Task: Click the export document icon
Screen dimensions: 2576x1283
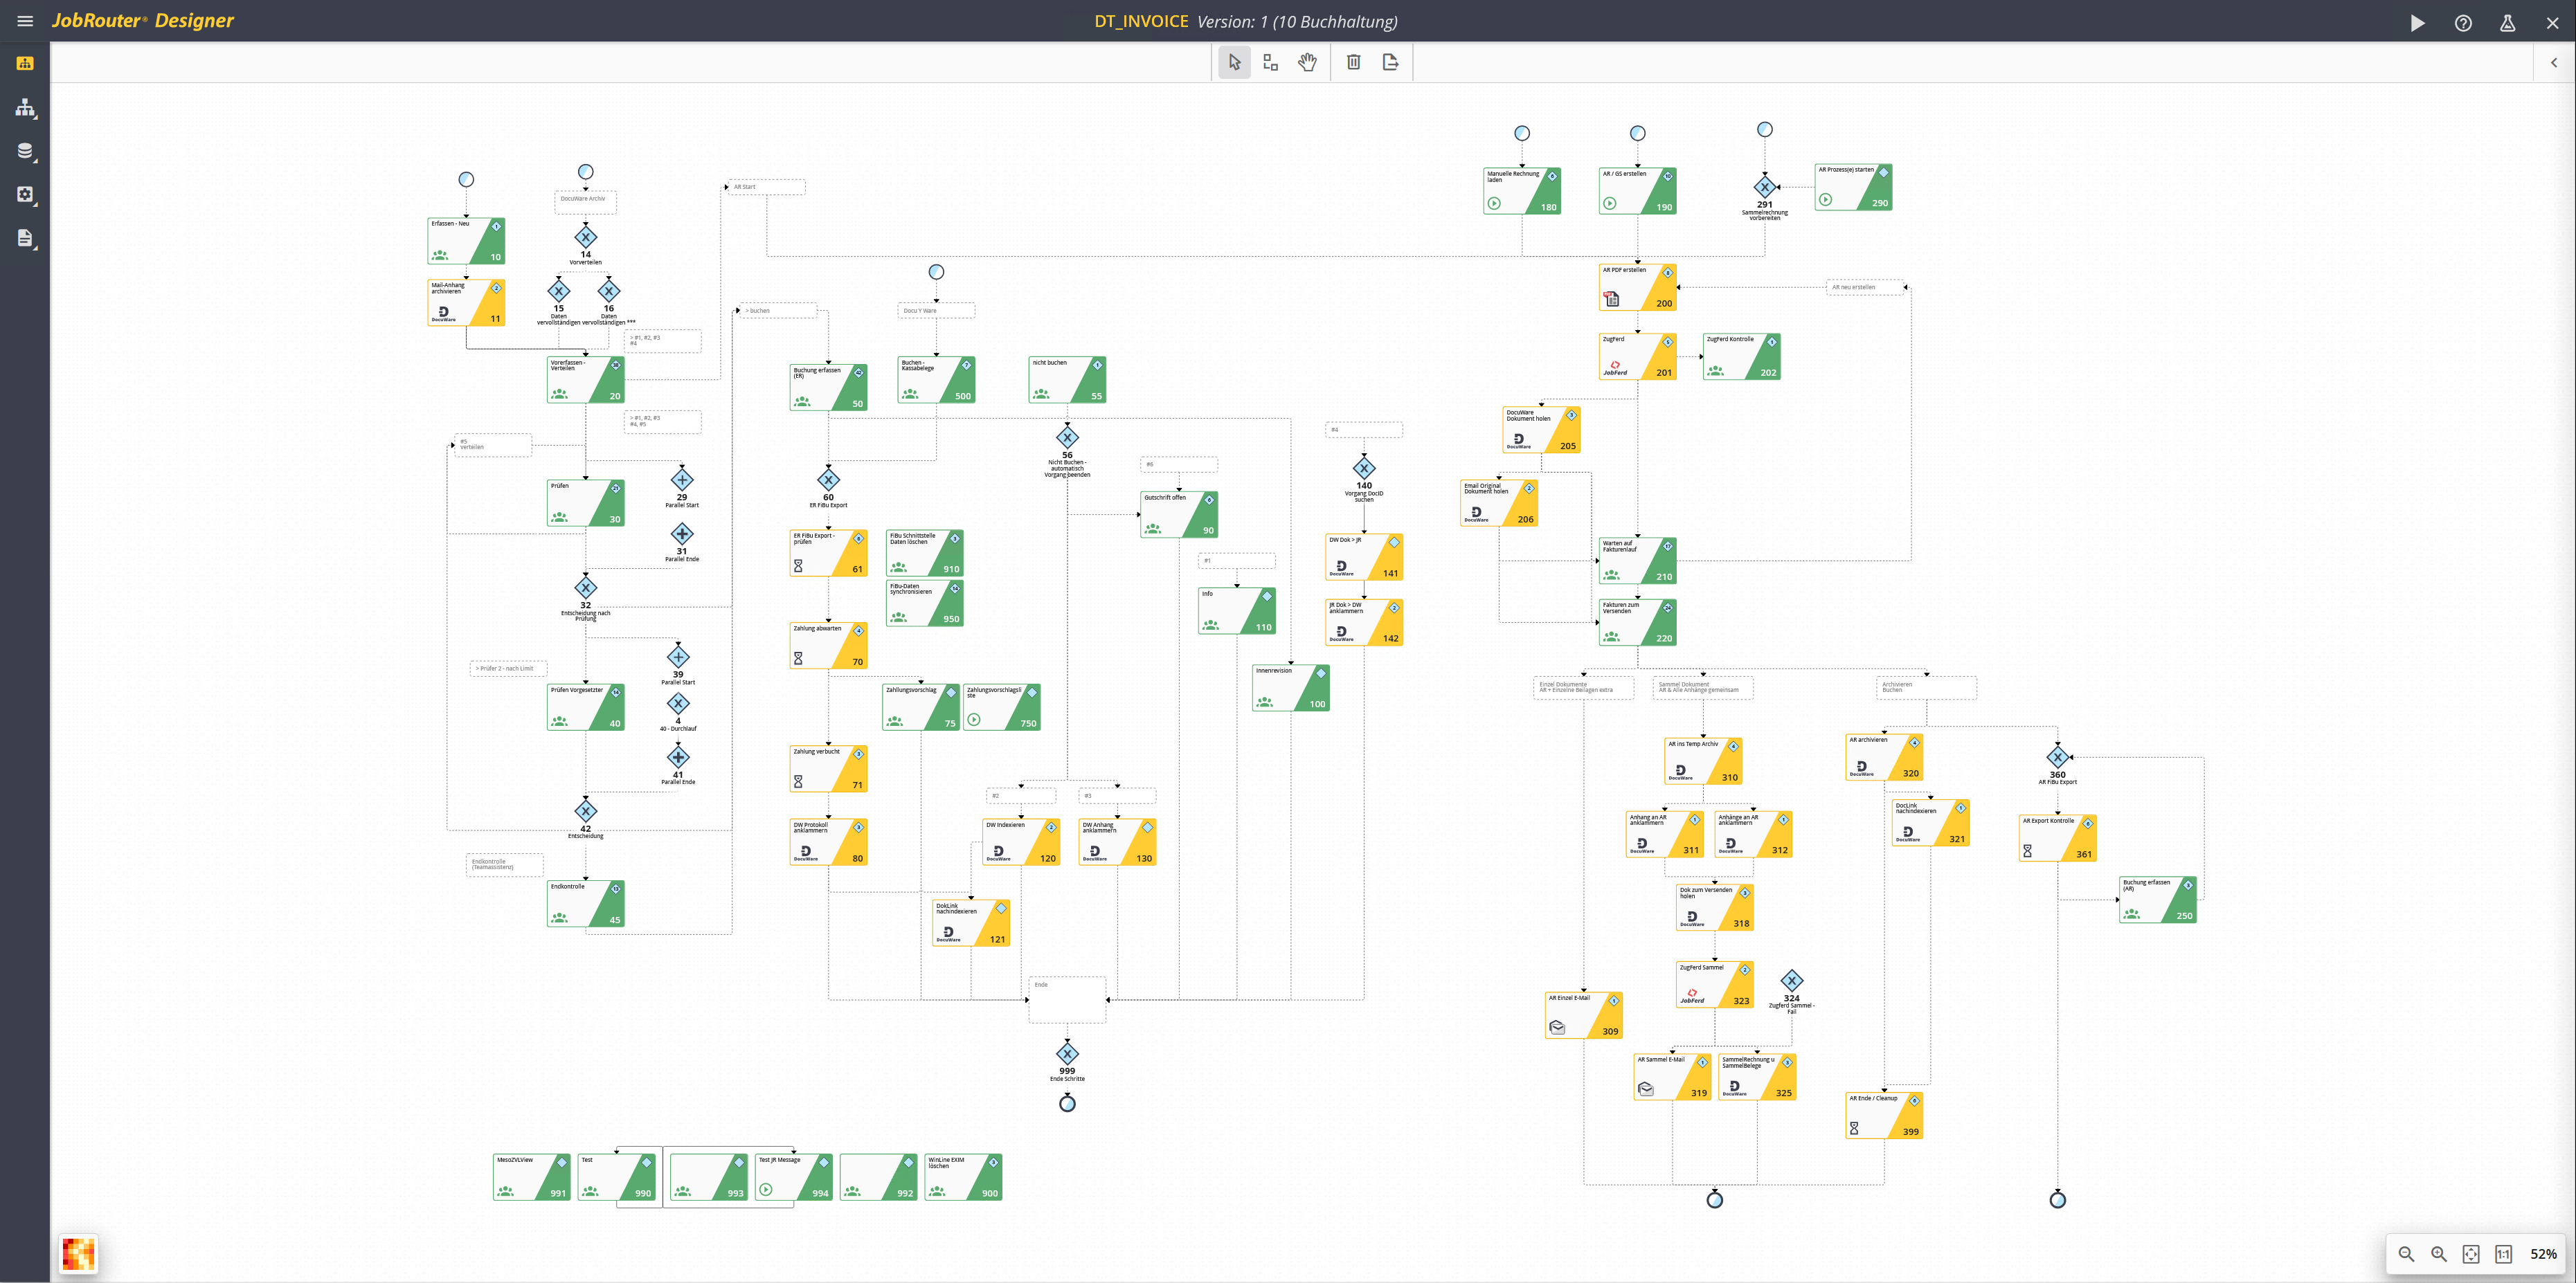Action: tap(1390, 62)
